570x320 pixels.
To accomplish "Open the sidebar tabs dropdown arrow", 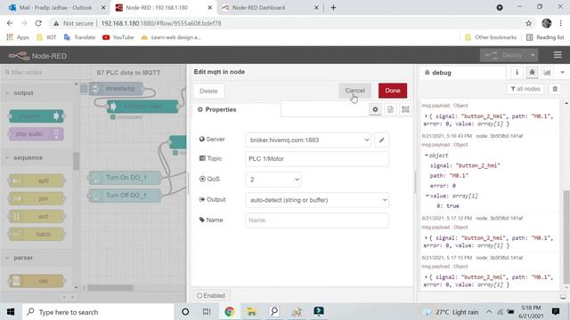I will coord(562,73).
